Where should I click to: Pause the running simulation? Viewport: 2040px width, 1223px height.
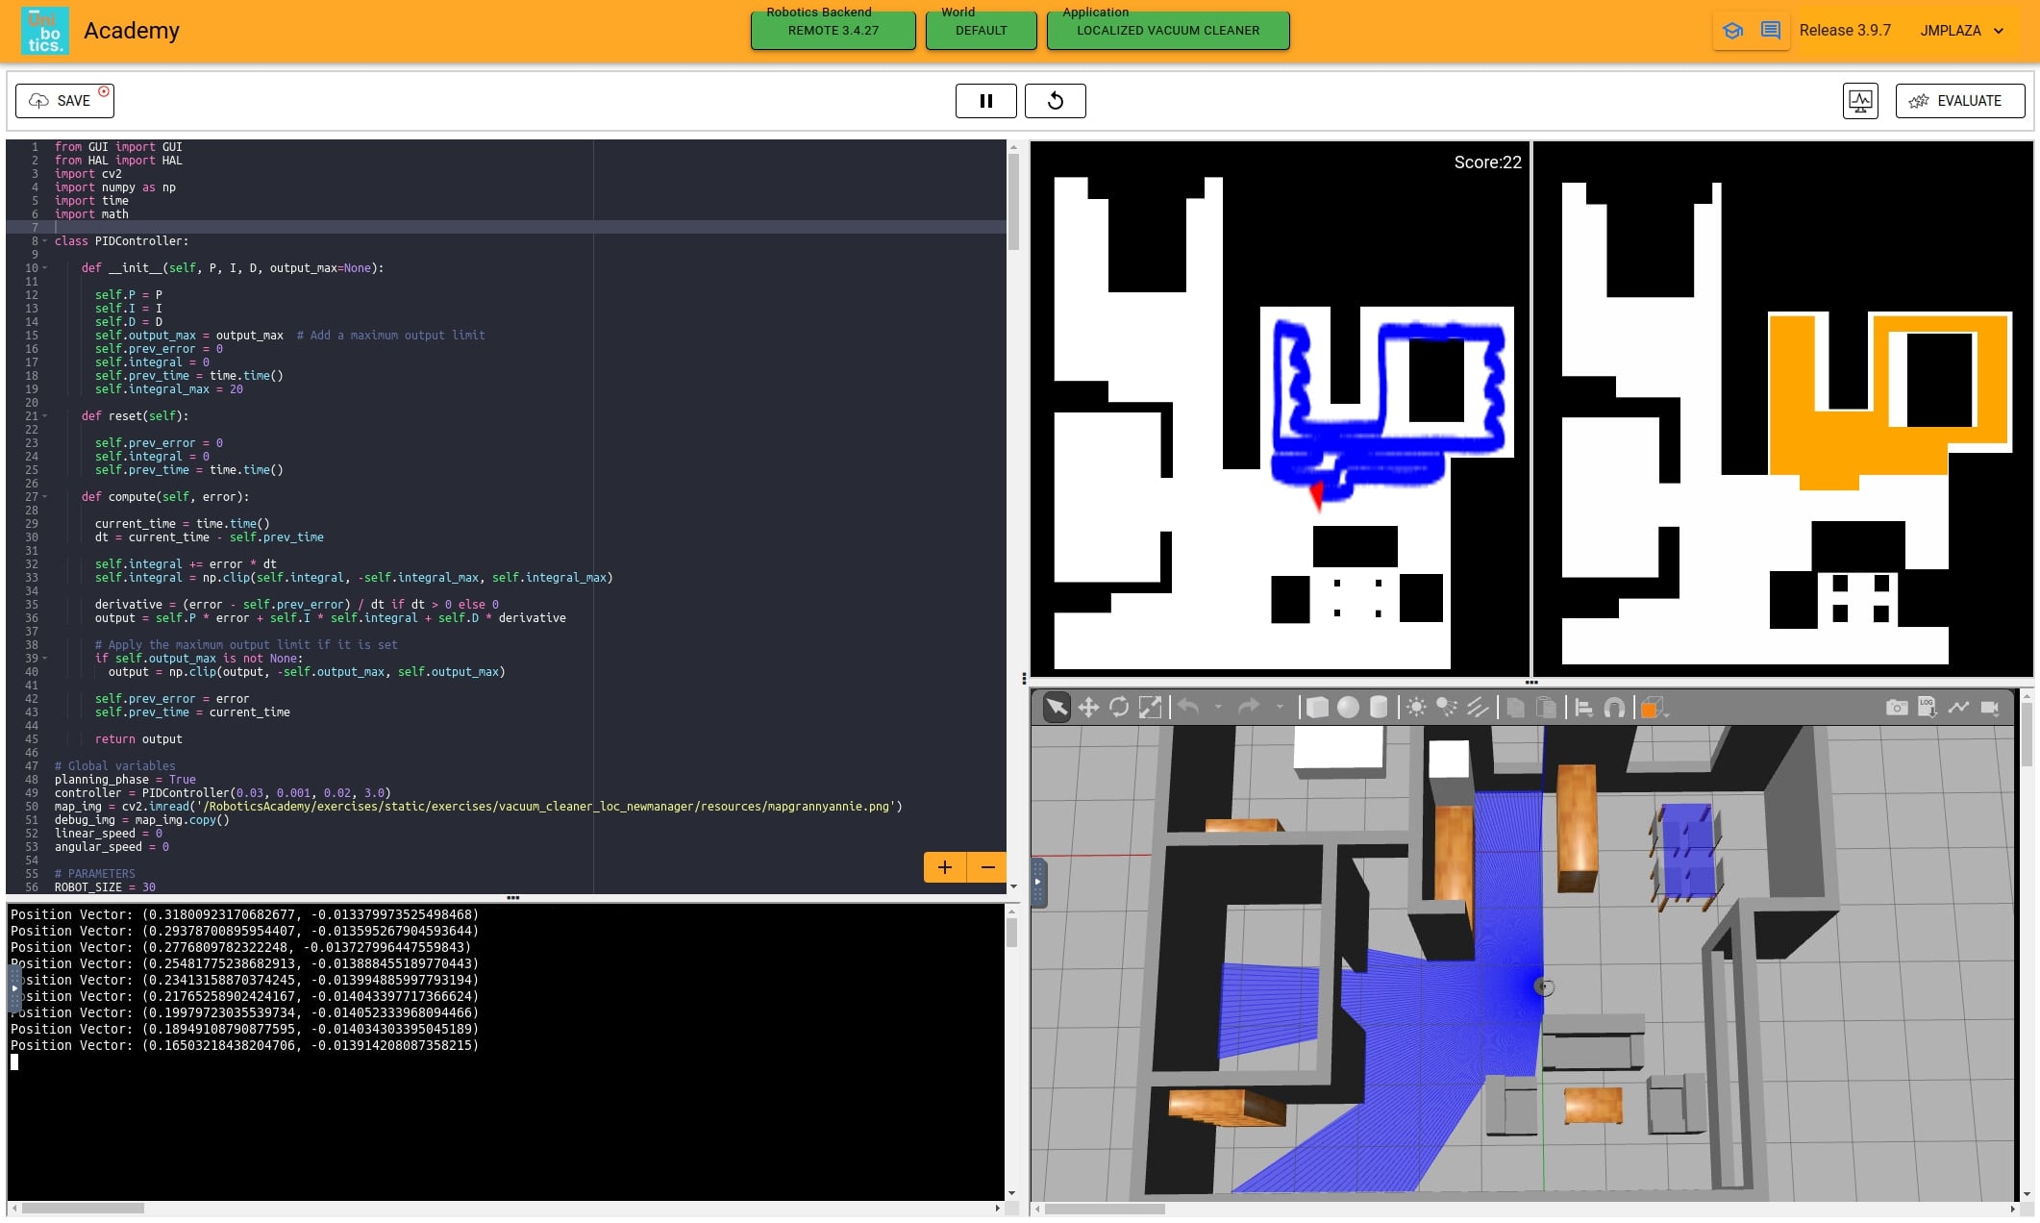tap(985, 101)
